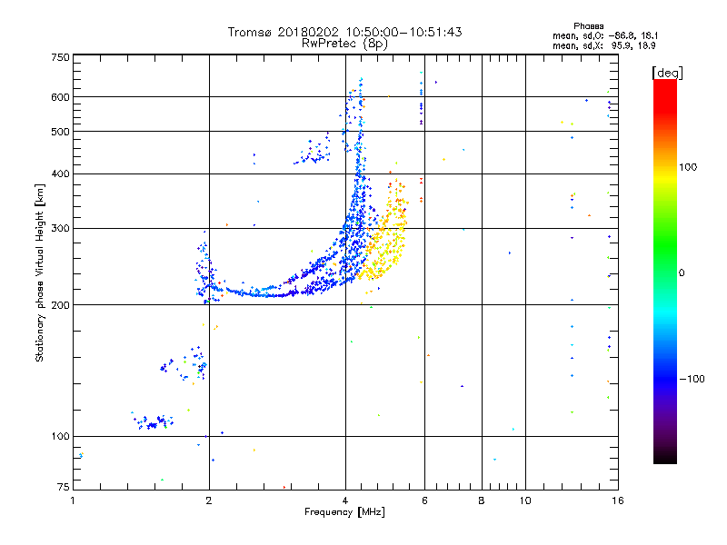Click the 'mean, sd,X: 95.9, 18.9' line

pyautogui.click(x=603, y=45)
